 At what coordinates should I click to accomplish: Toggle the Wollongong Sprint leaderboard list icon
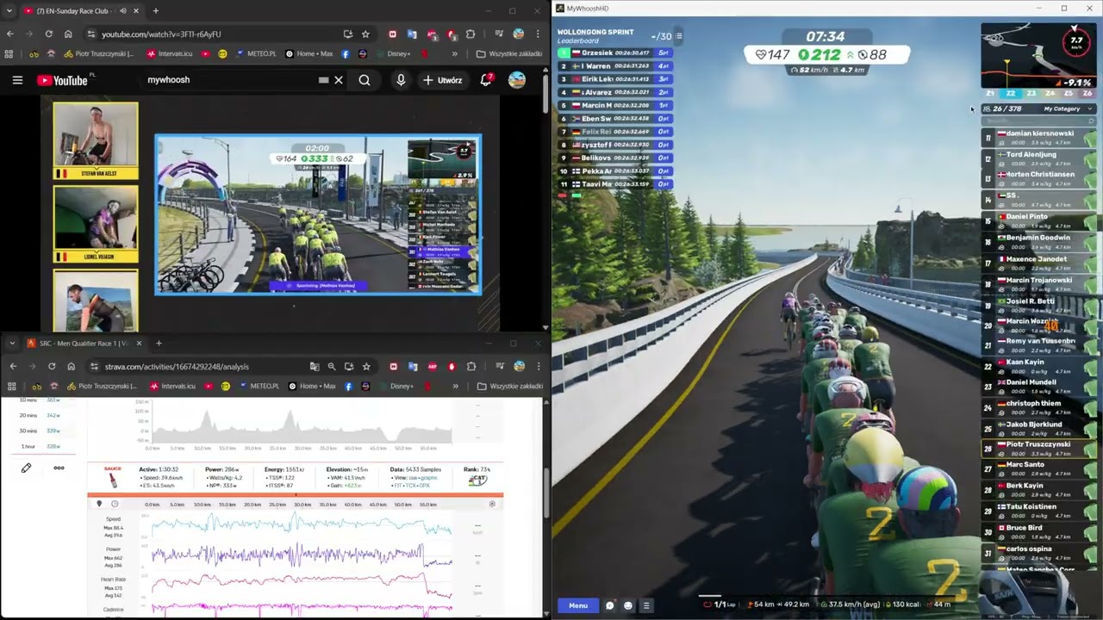click(679, 36)
